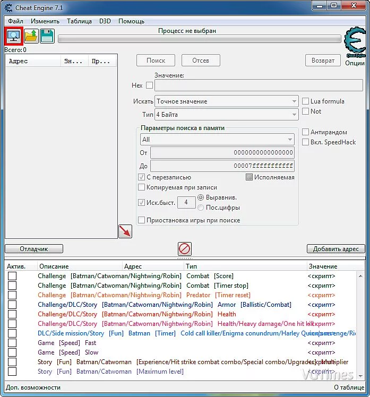The image size is (370, 397).
Task: Open the Таблица menu
Action: click(x=79, y=21)
